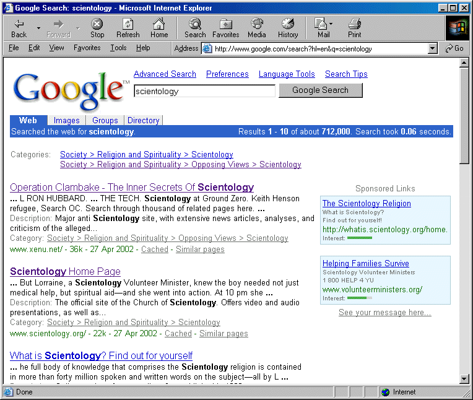Screen dimensions: 473x400
Task: Open the Help menu
Action: (143, 48)
